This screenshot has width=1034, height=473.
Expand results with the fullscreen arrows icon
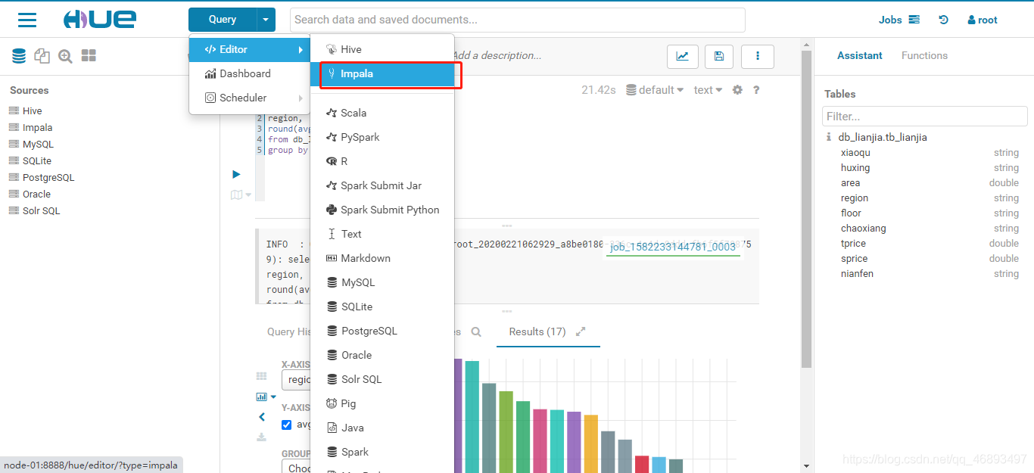tap(581, 331)
